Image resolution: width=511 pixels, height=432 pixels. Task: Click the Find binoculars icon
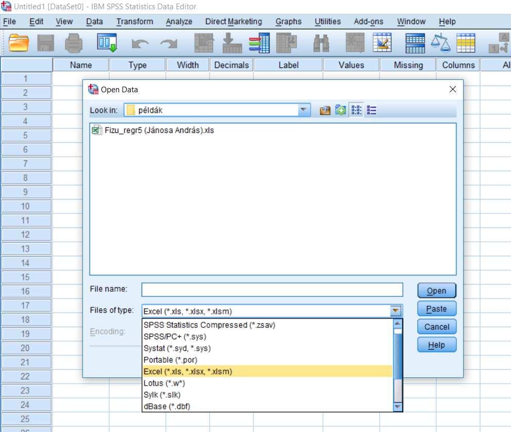tap(321, 43)
